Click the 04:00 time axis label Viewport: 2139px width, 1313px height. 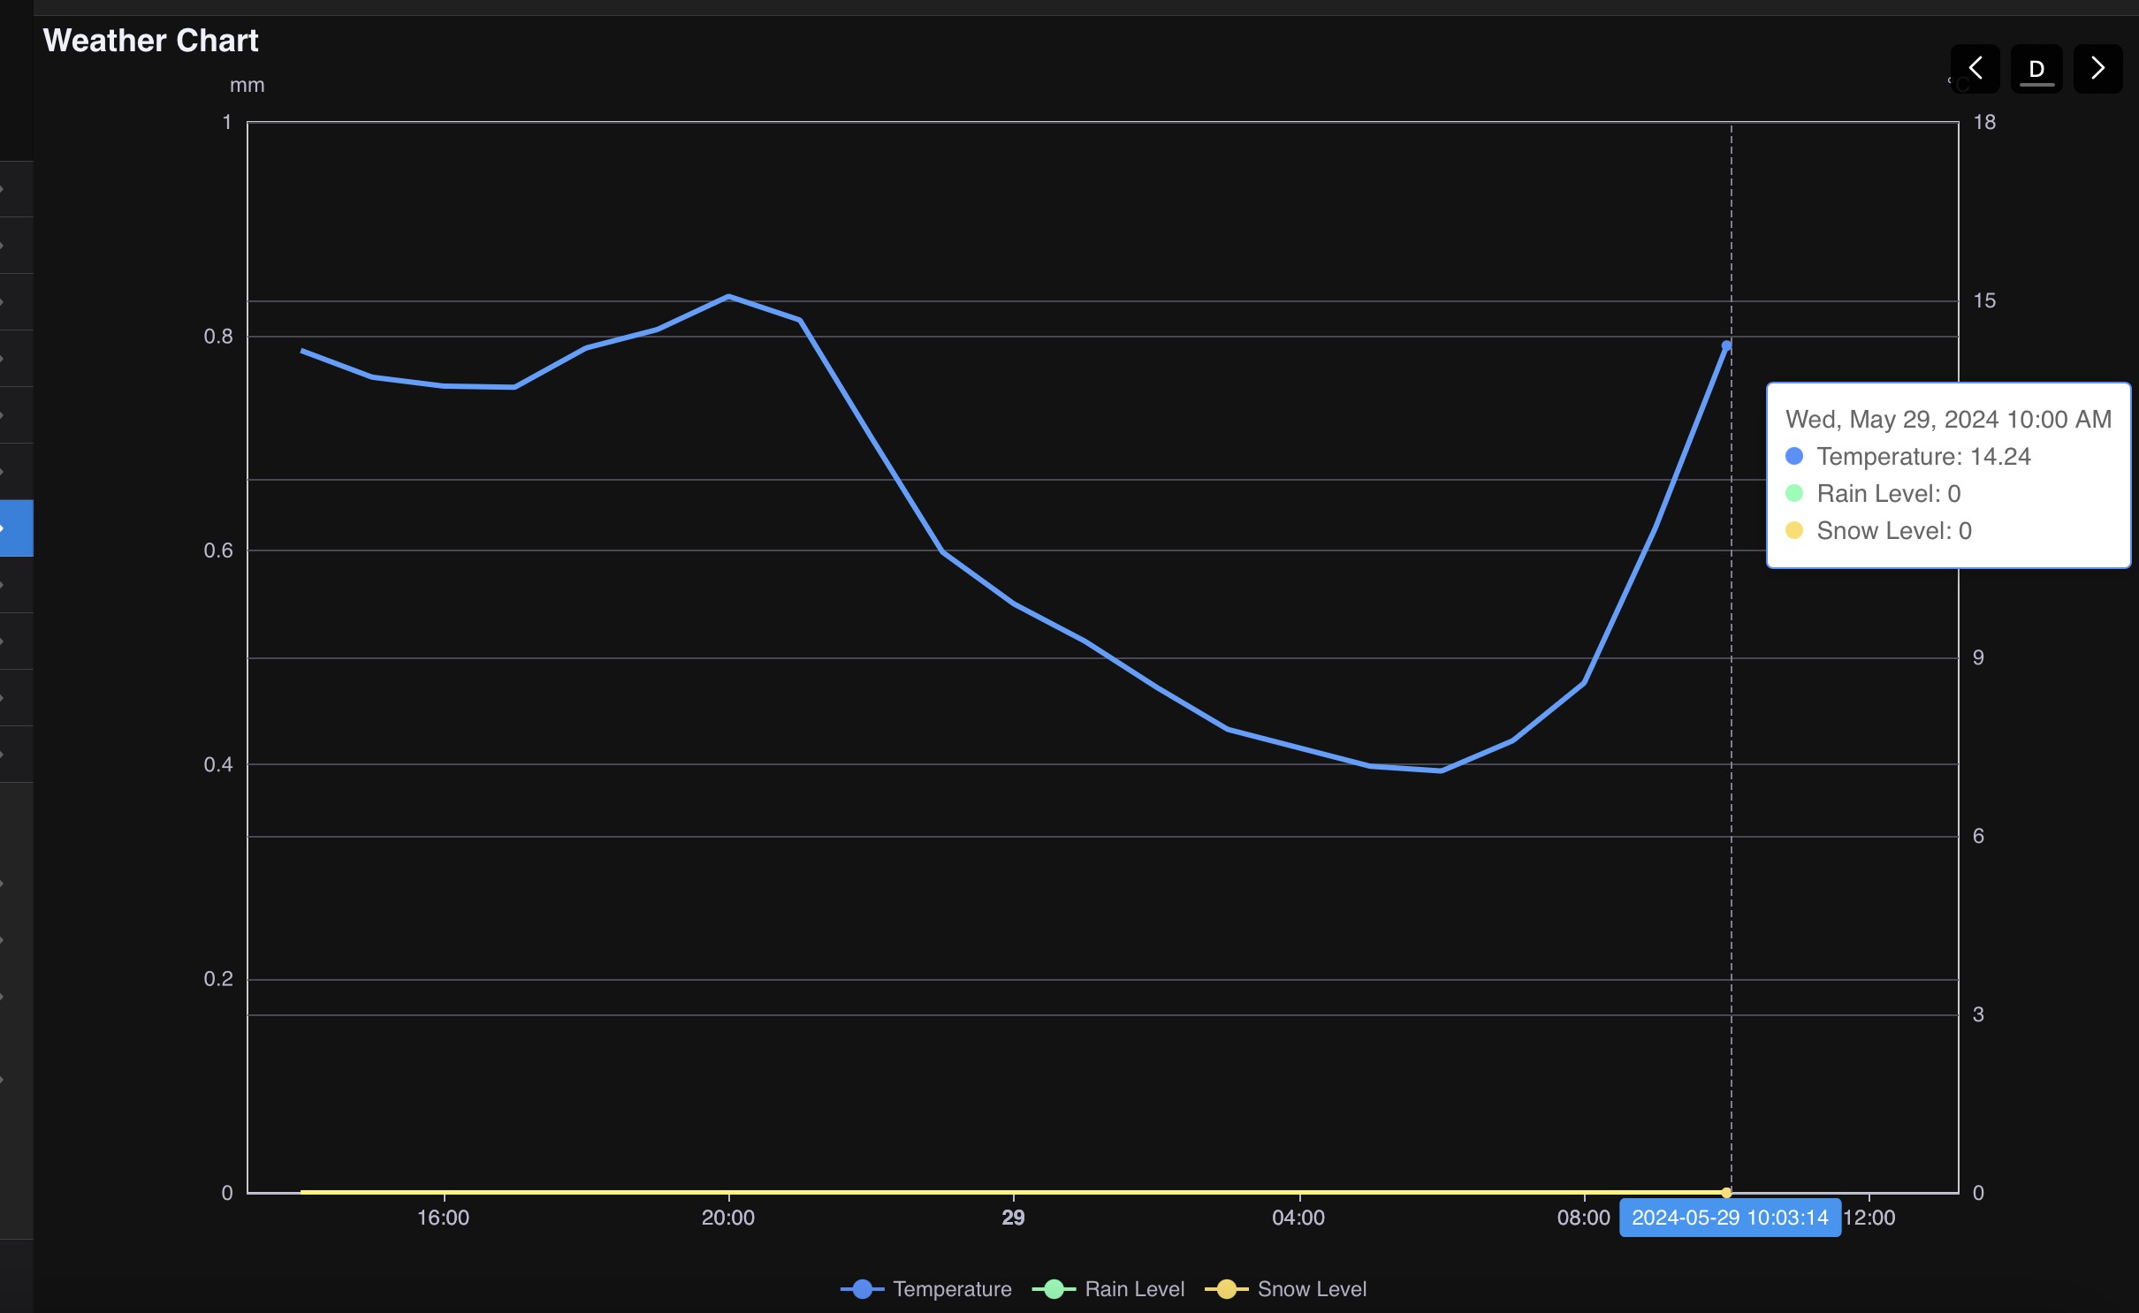point(1298,1218)
